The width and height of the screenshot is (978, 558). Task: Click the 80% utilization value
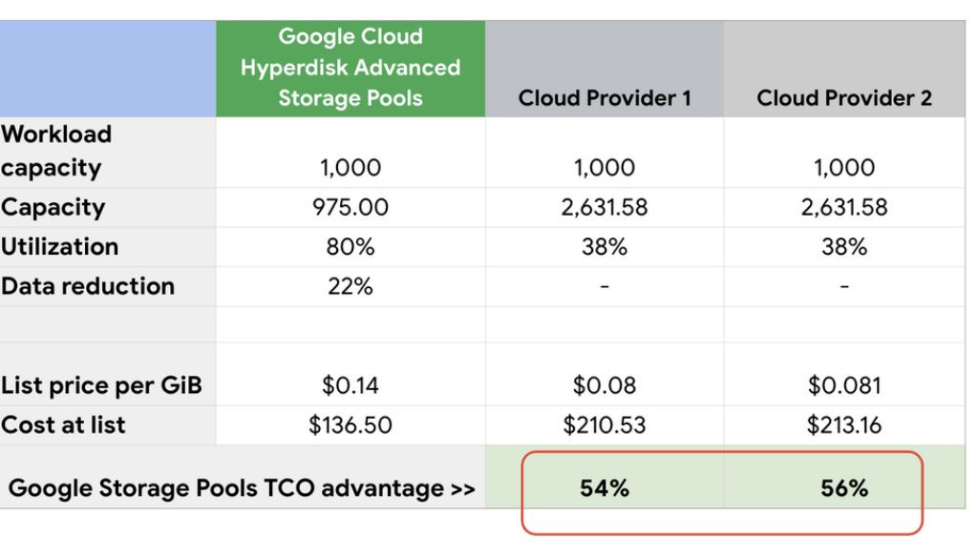point(351,247)
